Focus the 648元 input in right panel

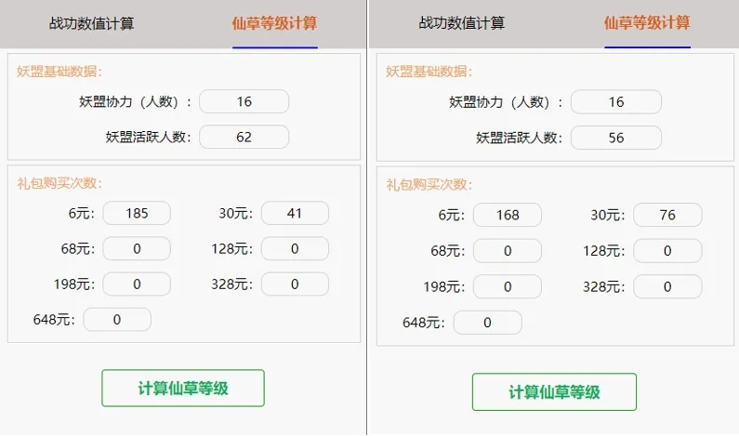pos(488,323)
